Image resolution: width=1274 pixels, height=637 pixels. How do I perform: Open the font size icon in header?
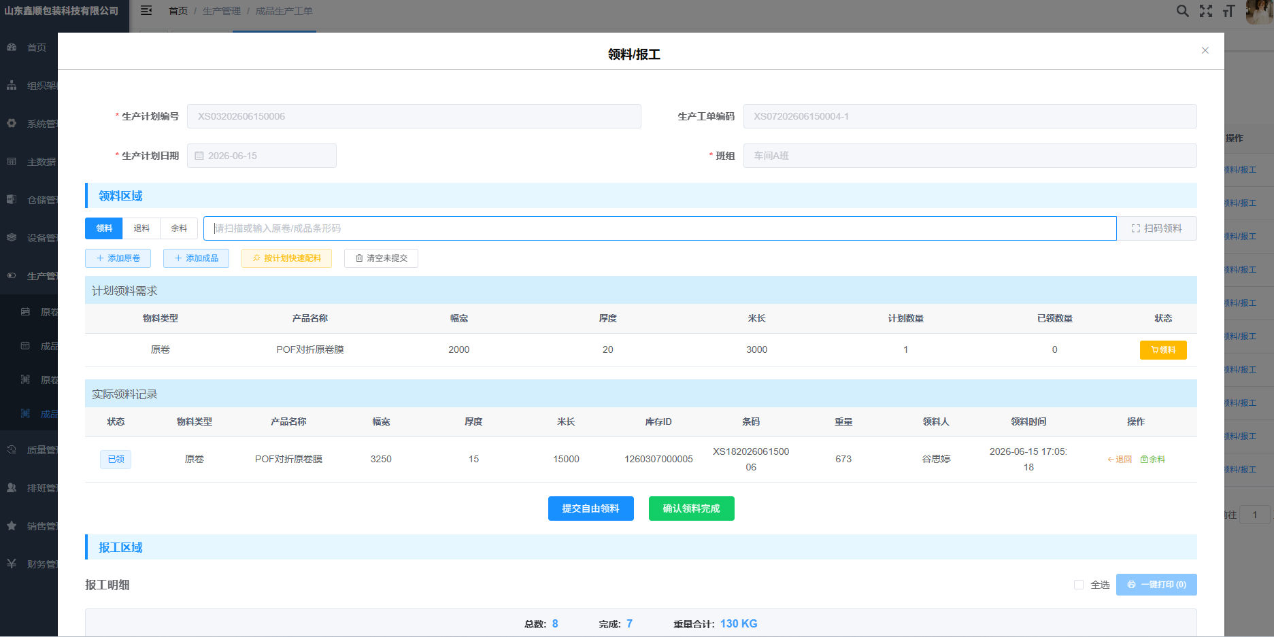coord(1228,11)
